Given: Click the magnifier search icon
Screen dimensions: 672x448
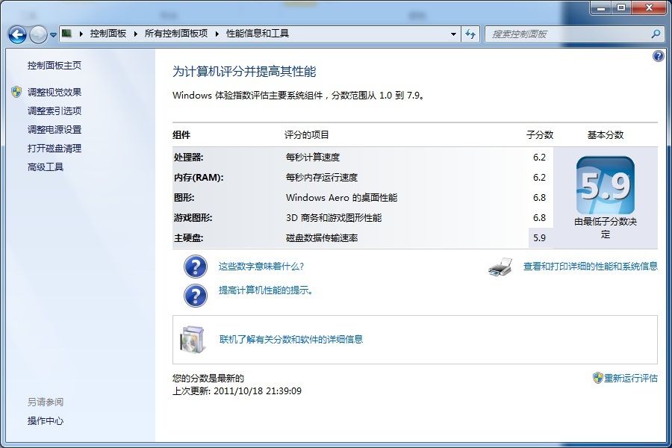Looking at the screenshot, I should [x=656, y=34].
